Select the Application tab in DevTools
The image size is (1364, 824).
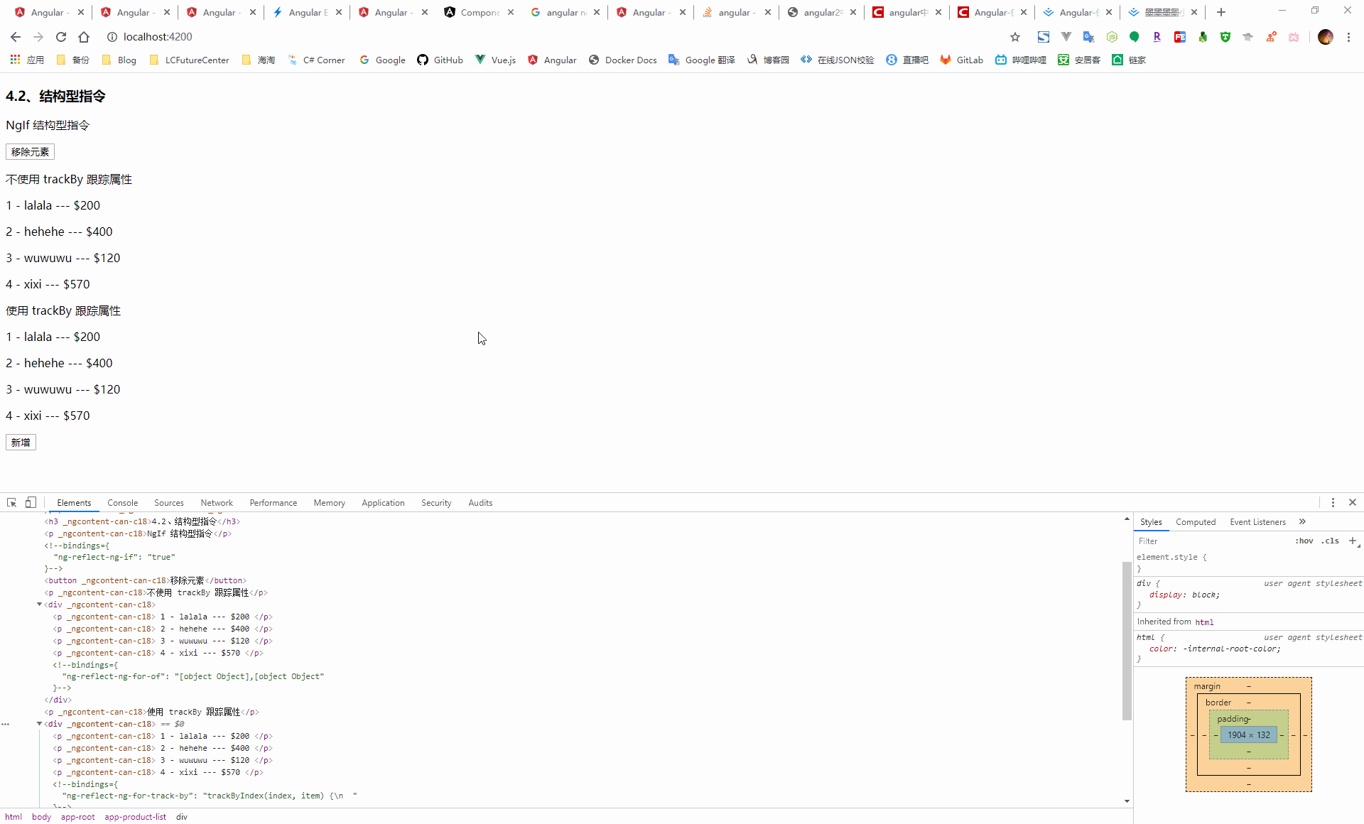pos(383,503)
